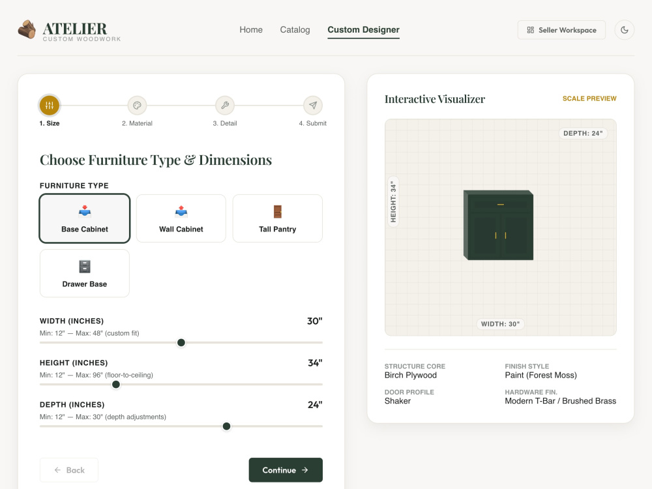This screenshot has height=489, width=652.
Task: Click the WIDTH: 30" preview label
Action: click(500, 324)
